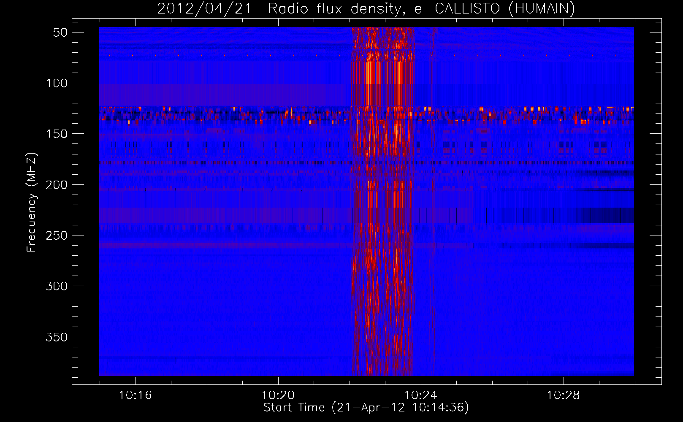The height and width of the screenshot is (422, 683).
Task: Click the 10:20 time tick label
Action: click(x=278, y=395)
